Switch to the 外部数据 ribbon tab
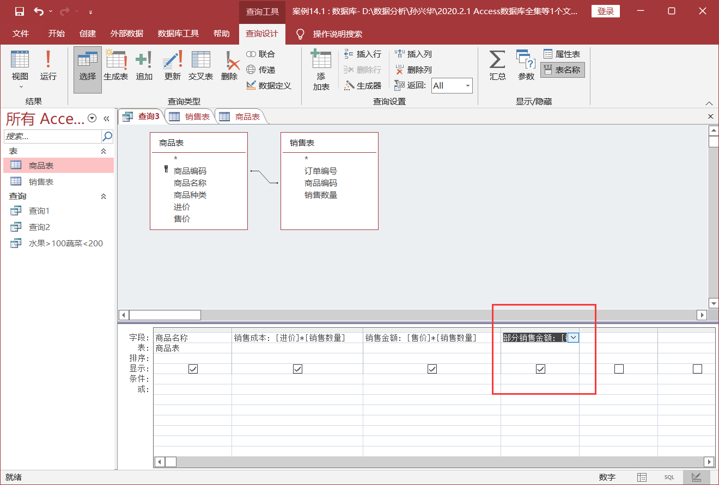Screen dimensions: 719x485 pyautogui.click(x=127, y=34)
